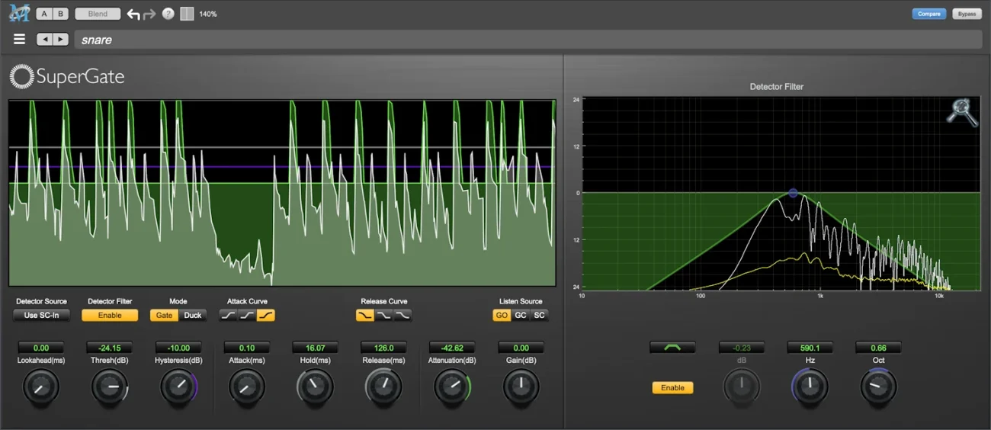The image size is (991, 430).
Task: Switch mode to Duck
Action: pos(193,315)
